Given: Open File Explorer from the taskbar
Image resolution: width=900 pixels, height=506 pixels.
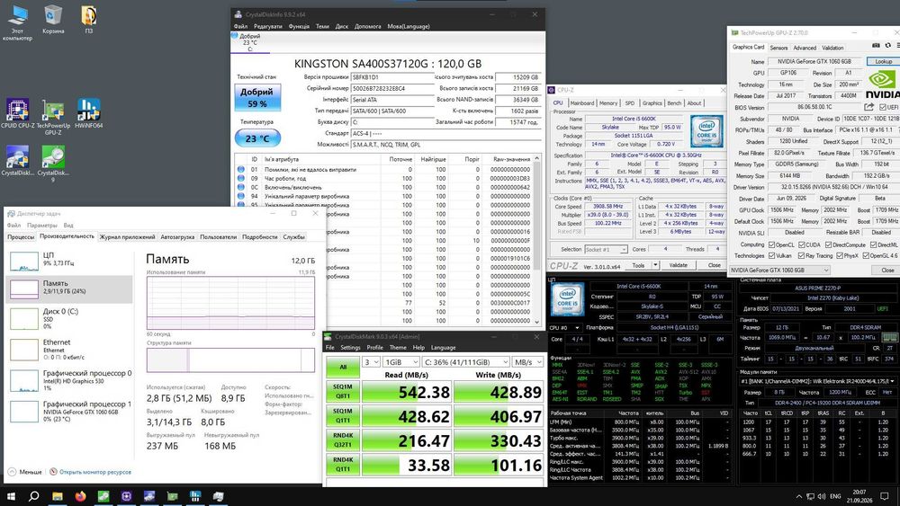Looking at the screenshot, I should [58, 496].
